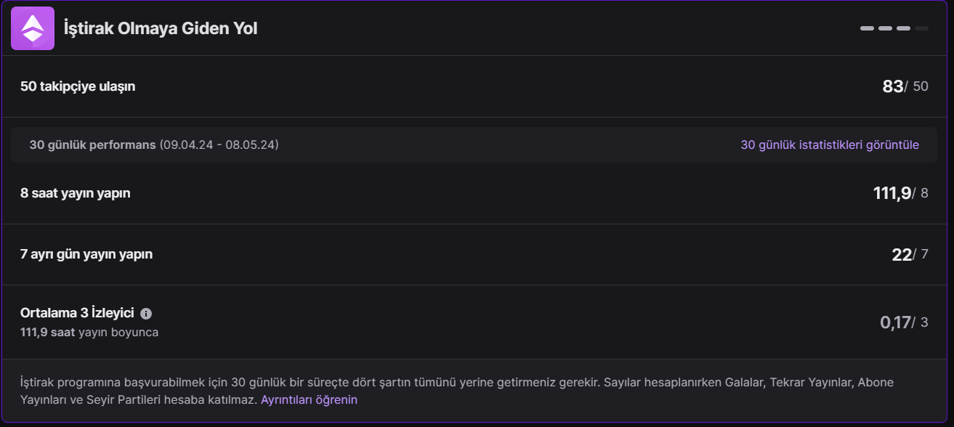Image resolution: width=954 pixels, height=427 pixels.
Task: Click the 22/7 stream days value
Action: (910, 254)
